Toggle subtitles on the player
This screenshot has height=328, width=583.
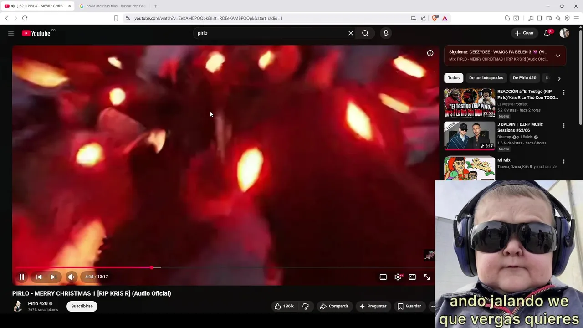(x=384, y=277)
